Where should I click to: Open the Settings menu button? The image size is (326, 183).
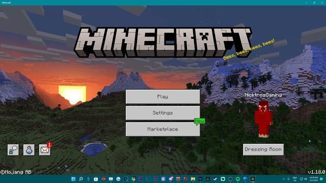click(x=162, y=113)
